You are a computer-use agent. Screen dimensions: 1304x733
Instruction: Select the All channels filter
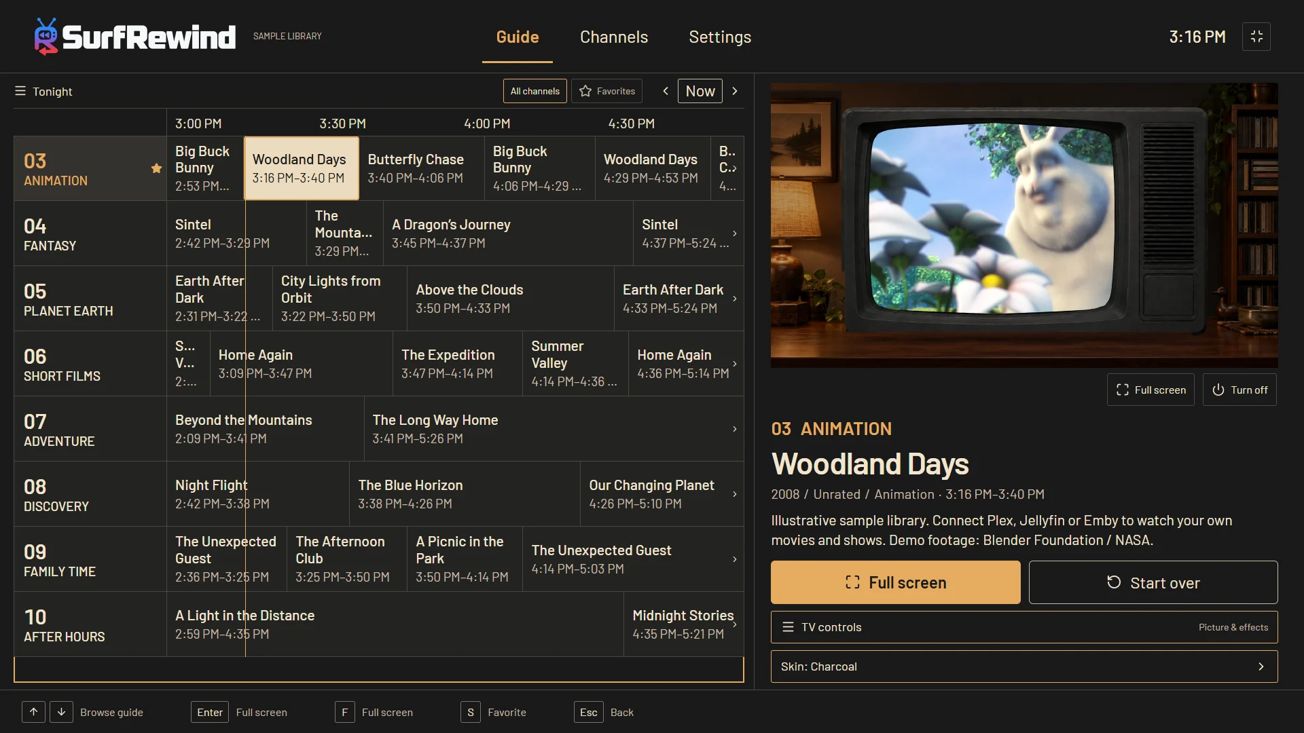point(535,91)
